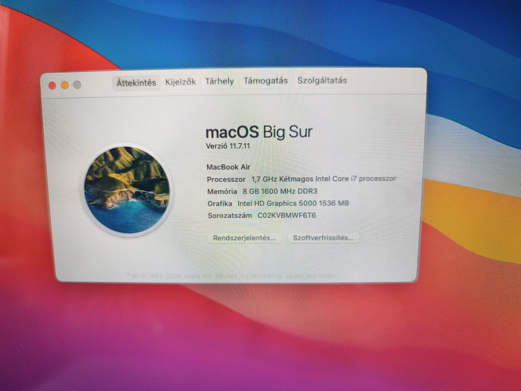
Task: Click the Szoftverfrissítés... button
Action: click(x=323, y=238)
